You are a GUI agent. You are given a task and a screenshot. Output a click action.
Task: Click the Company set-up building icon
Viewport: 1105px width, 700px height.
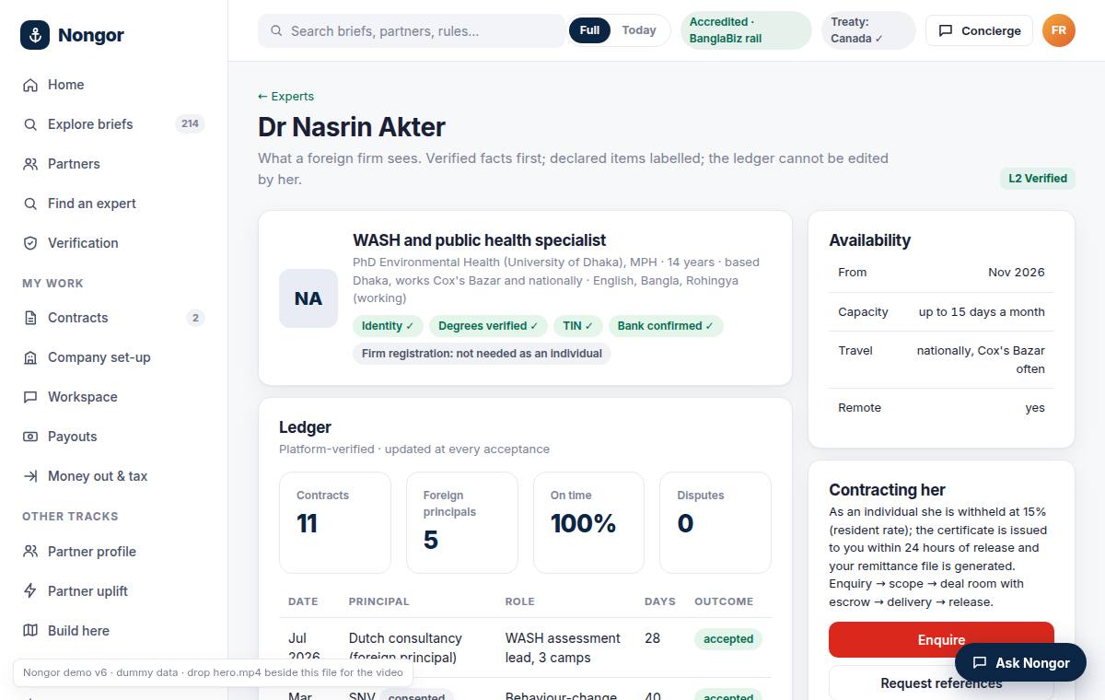[30, 357]
